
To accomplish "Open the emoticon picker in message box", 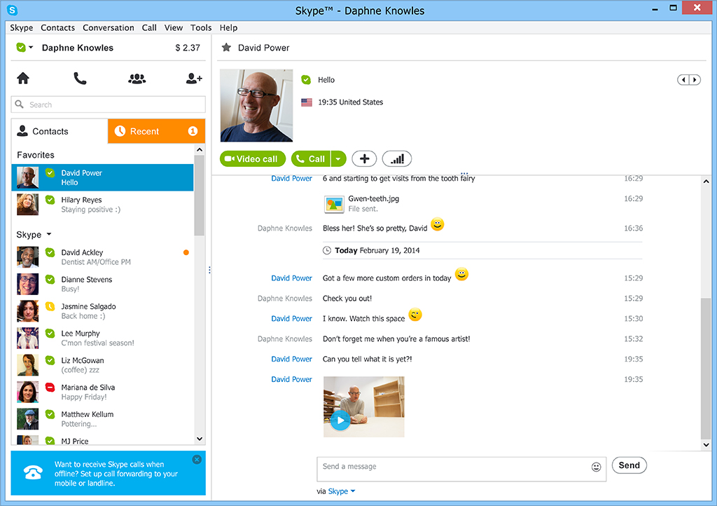I will pyautogui.click(x=597, y=467).
